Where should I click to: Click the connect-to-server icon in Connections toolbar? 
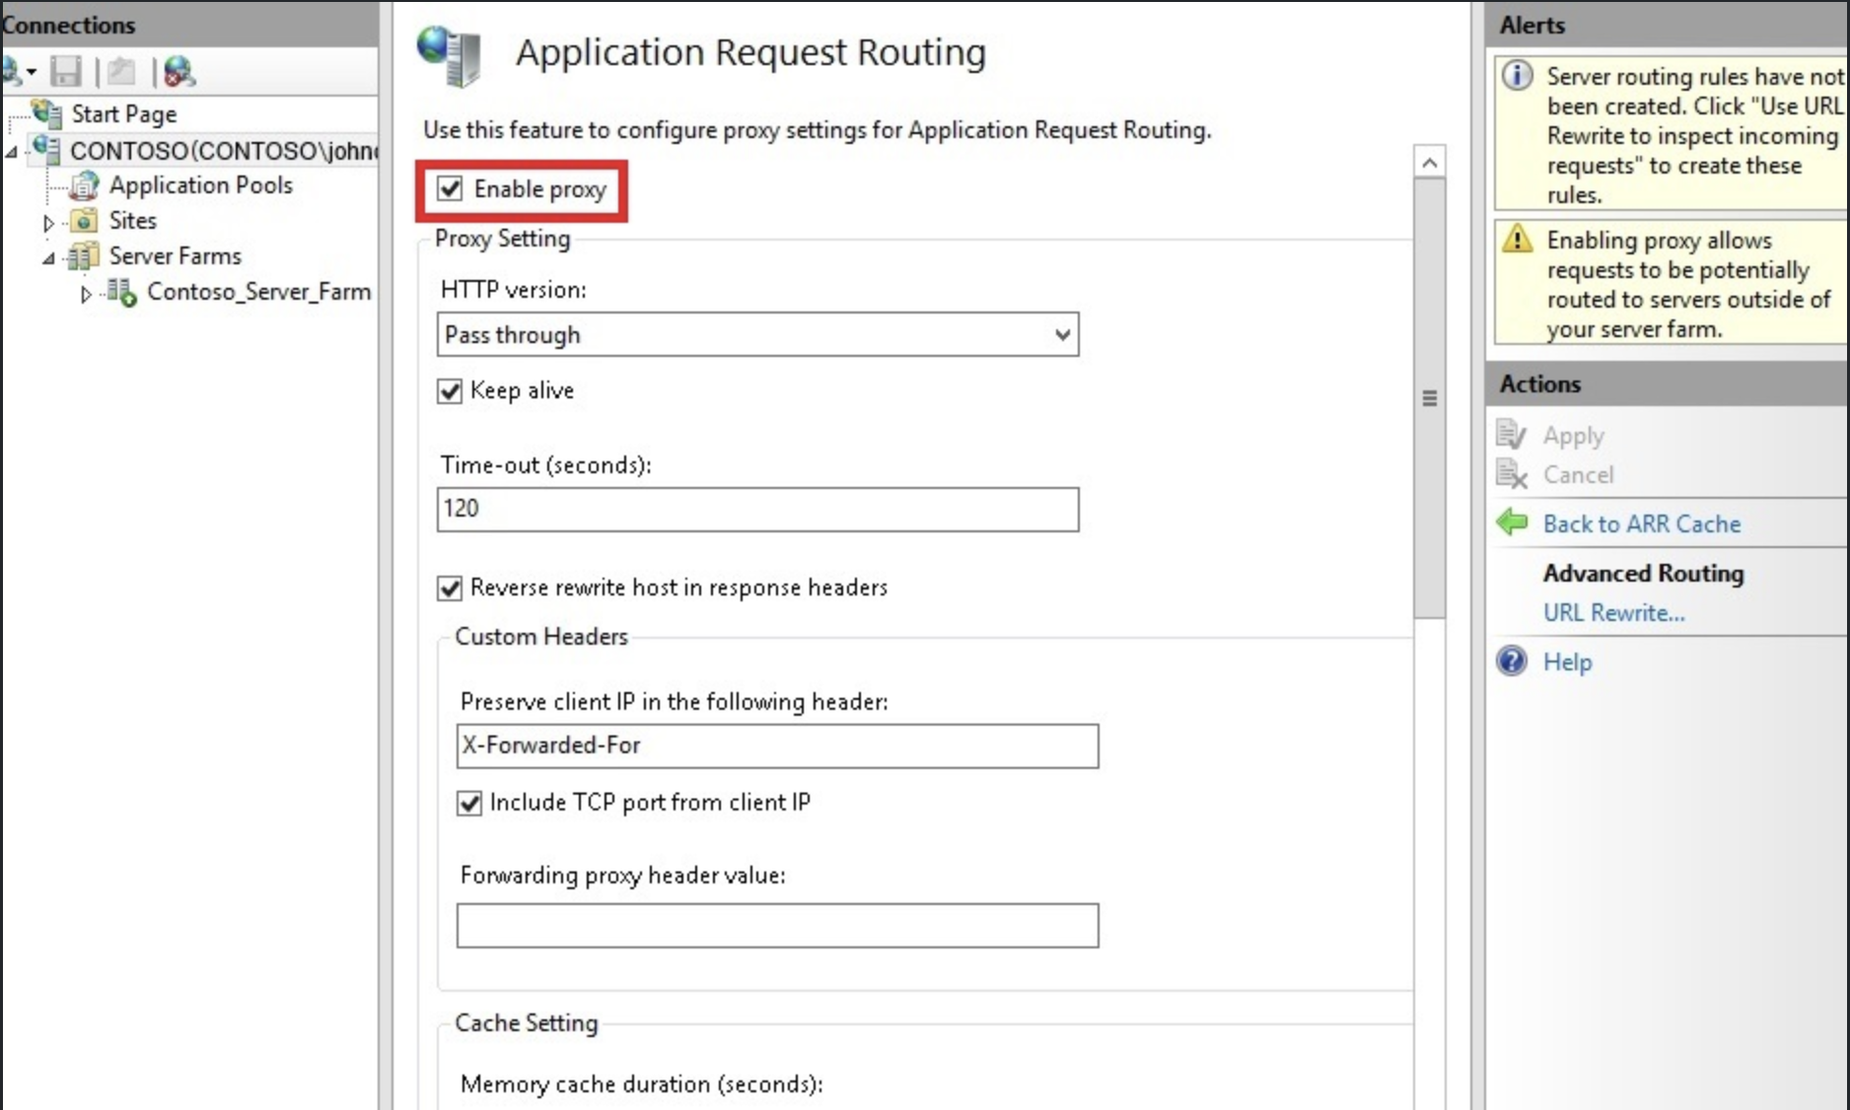[18, 71]
